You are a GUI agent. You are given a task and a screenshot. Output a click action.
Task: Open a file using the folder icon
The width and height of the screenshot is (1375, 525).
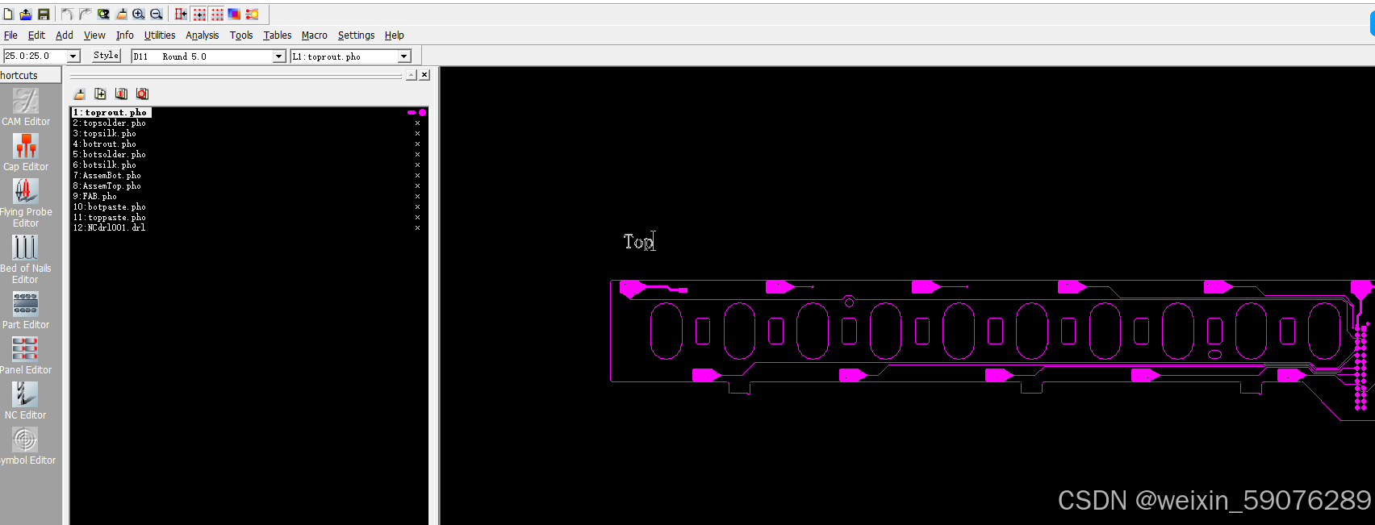(26, 15)
